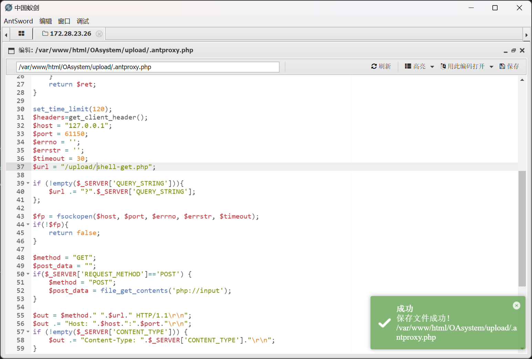Collapse the code fold at line 57
532x359 pixels.
pyautogui.click(x=28, y=332)
